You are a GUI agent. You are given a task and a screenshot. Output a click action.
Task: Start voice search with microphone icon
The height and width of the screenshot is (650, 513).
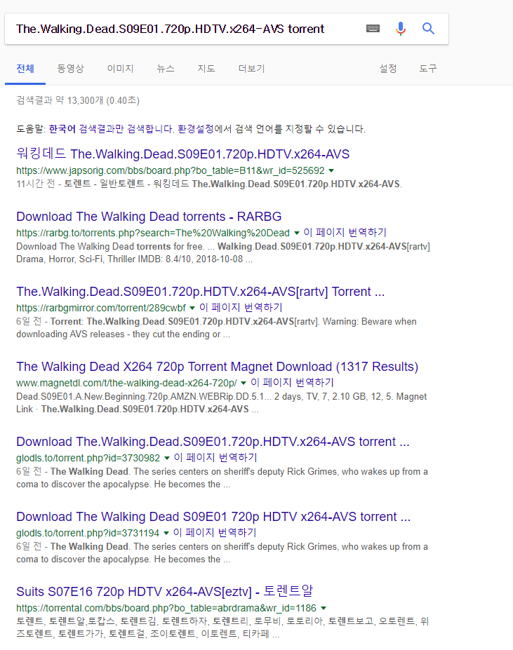[x=401, y=28]
